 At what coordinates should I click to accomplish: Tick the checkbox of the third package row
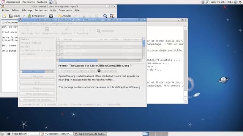pyautogui.click(x=58, y=51)
